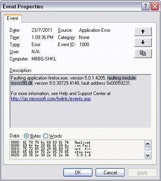Click the source value Application Error
This screenshot has width=161, height=181.
point(94,30)
